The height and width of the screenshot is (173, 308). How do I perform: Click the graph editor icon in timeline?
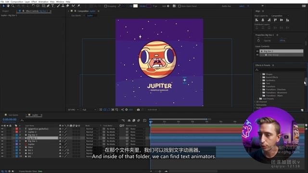point(144,121)
